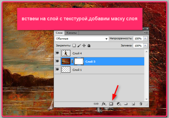Viewport: 169px width, 118px height.
Task: Hide Слой 5 with eye icon
Action: pos(57,61)
